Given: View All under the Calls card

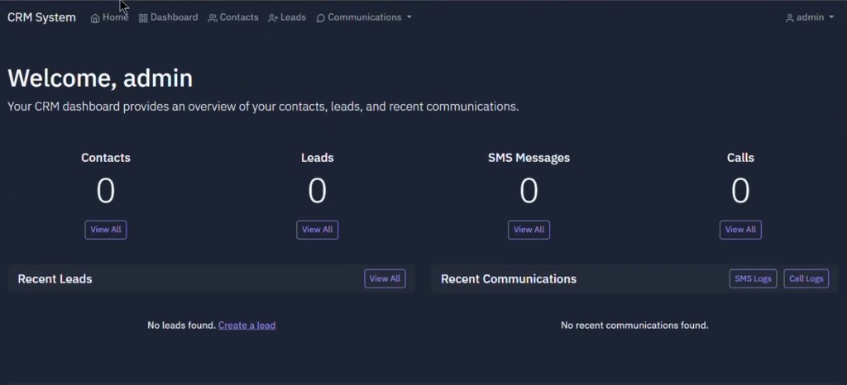Looking at the screenshot, I should [x=740, y=230].
